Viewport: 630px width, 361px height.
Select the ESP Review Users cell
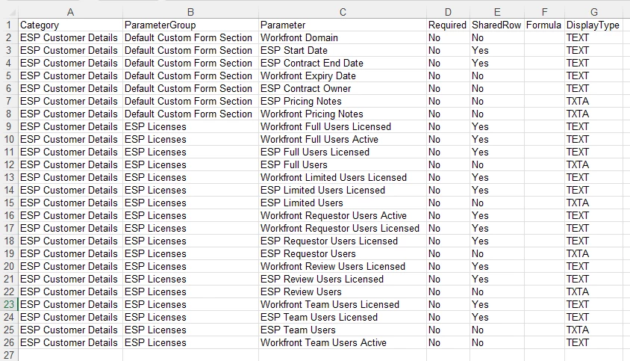(x=343, y=291)
